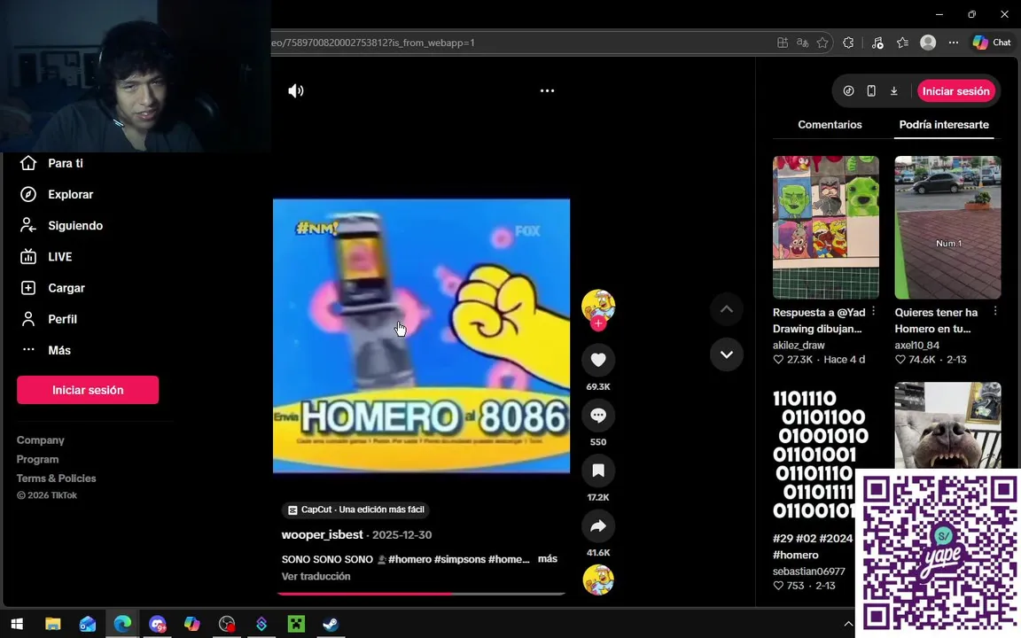Save the video with the bookmark icon

597,470
